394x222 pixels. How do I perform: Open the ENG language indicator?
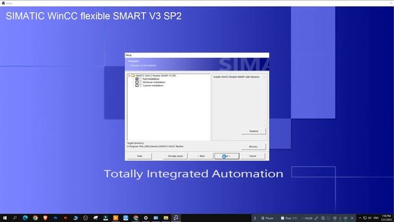coord(376,218)
